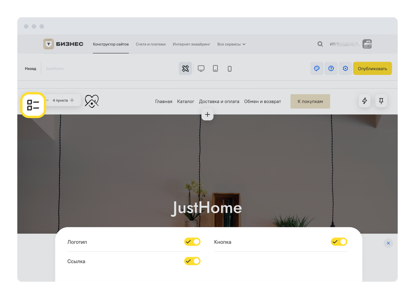
Task: Switch to tablet preview icon
Action: [x=215, y=68]
